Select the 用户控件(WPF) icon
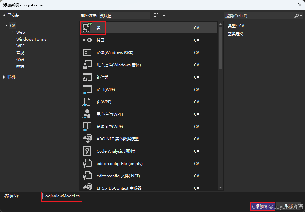 coord(87,114)
